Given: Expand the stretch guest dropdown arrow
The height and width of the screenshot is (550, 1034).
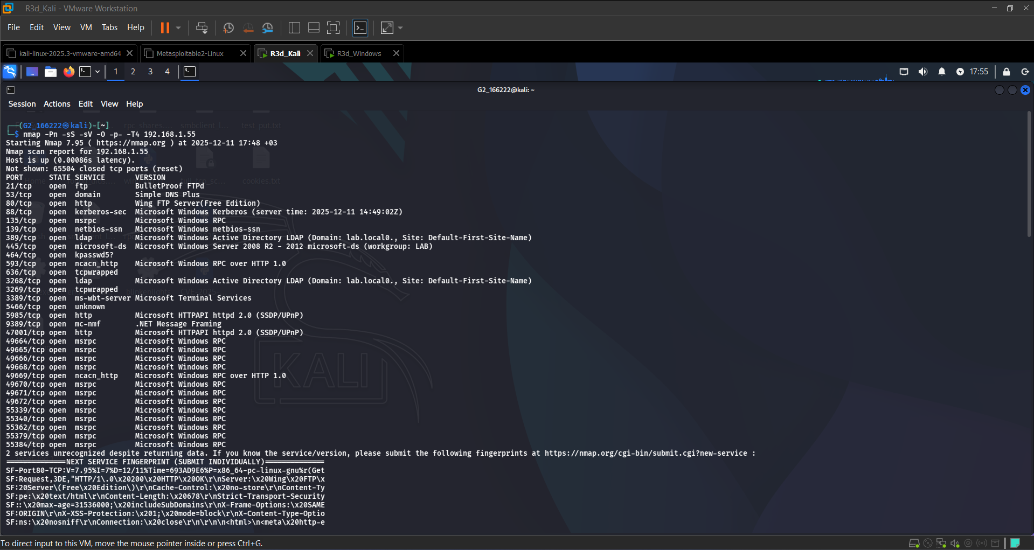Looking at the screenshot, I should tap(400, 27).
